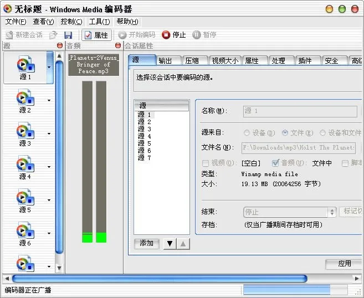Viewport: 364px width, 298px height.
Task: Click the New Session (新建会话) toolbar icon
Action: pyautogui.click(x=9, y=35)
